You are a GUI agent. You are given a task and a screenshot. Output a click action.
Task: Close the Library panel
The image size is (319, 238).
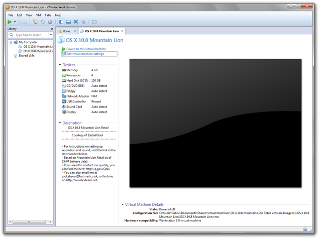[52, 29]
